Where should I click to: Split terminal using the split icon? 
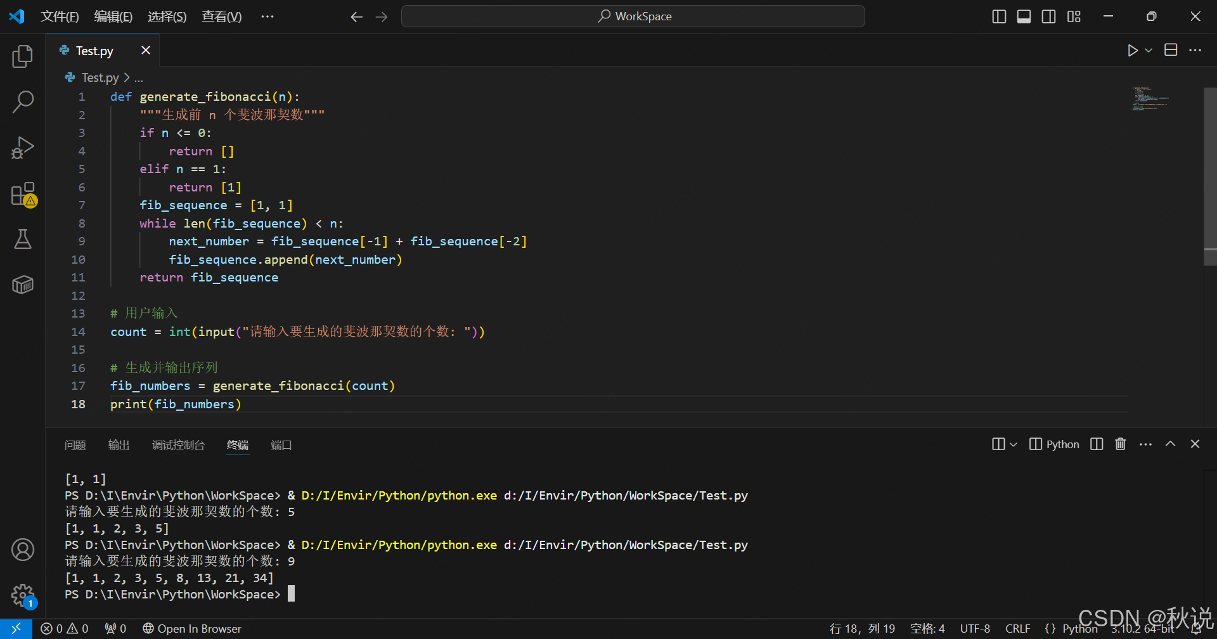[x=1097, y=444]
